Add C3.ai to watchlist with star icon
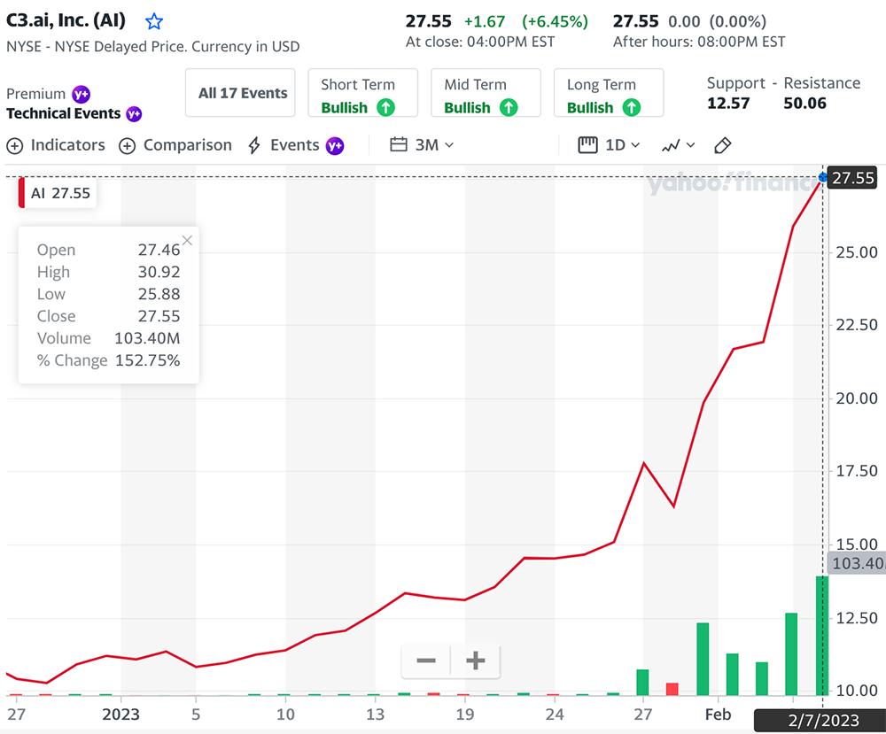Screen dimensions: 886x734 [153, 22]
